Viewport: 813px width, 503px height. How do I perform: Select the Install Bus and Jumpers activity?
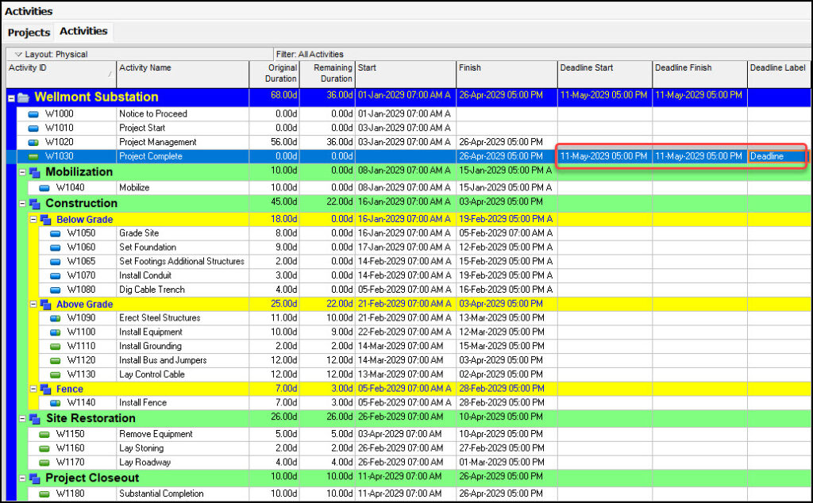(163, 360)
